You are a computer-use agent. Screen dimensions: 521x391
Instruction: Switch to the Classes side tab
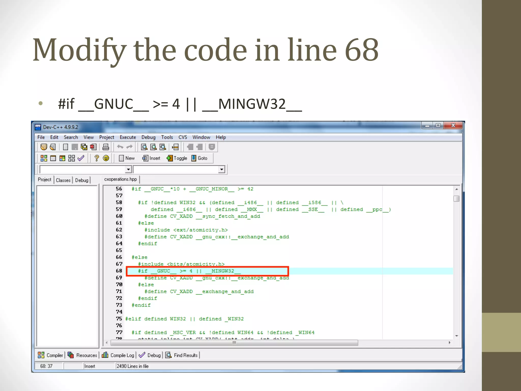(63, 180)
